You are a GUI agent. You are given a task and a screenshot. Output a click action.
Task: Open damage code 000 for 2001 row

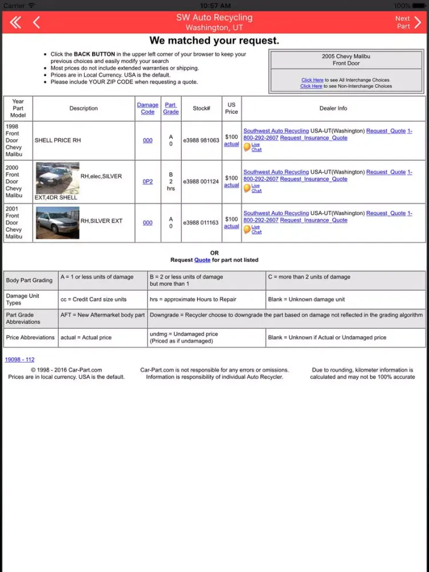click(x=148, y=223)
